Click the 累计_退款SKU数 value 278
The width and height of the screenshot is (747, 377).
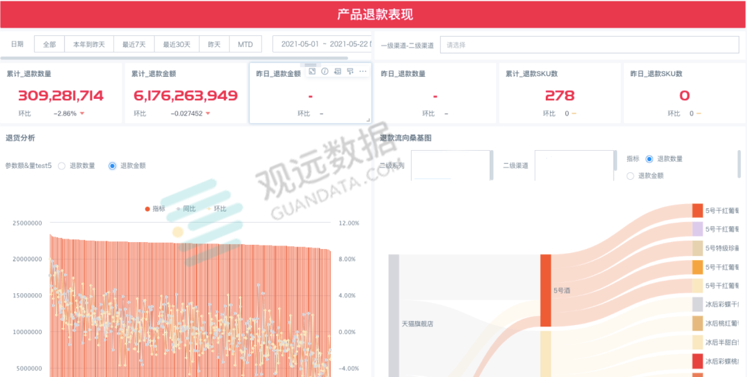(x=560, y=95)
